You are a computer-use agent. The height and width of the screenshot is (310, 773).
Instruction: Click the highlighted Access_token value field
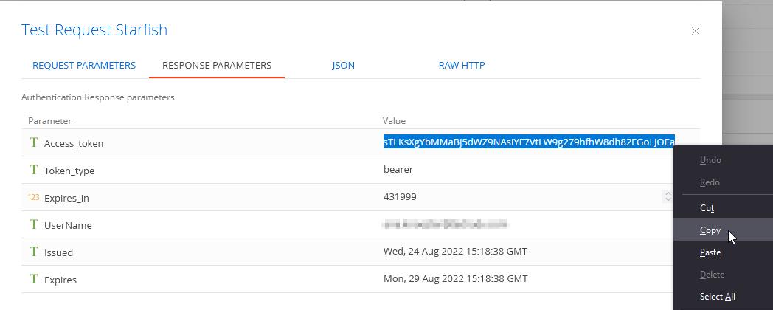529,142
